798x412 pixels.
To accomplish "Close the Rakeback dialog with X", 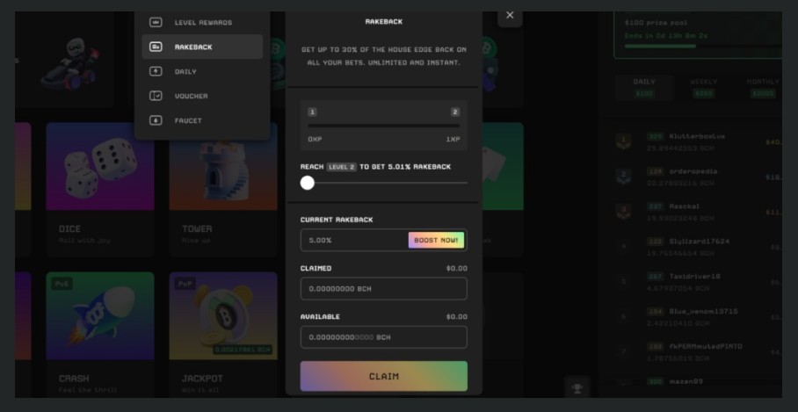I will point(510,15).
